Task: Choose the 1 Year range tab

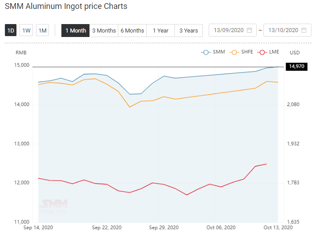Action: [161, 31]
